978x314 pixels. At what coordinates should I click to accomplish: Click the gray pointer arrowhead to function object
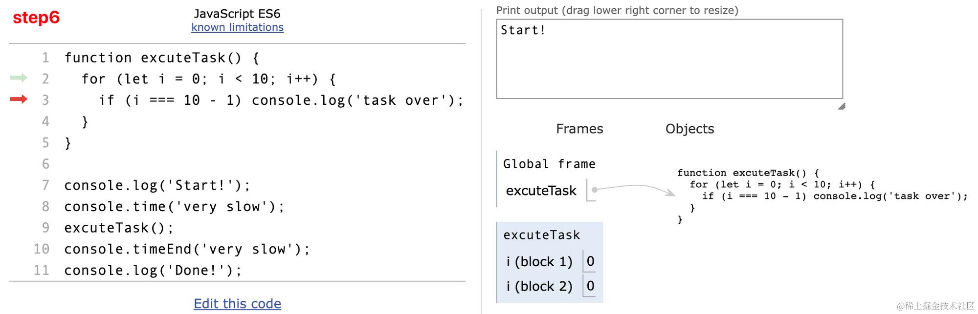pyautogui.click(x=670, y=192)
